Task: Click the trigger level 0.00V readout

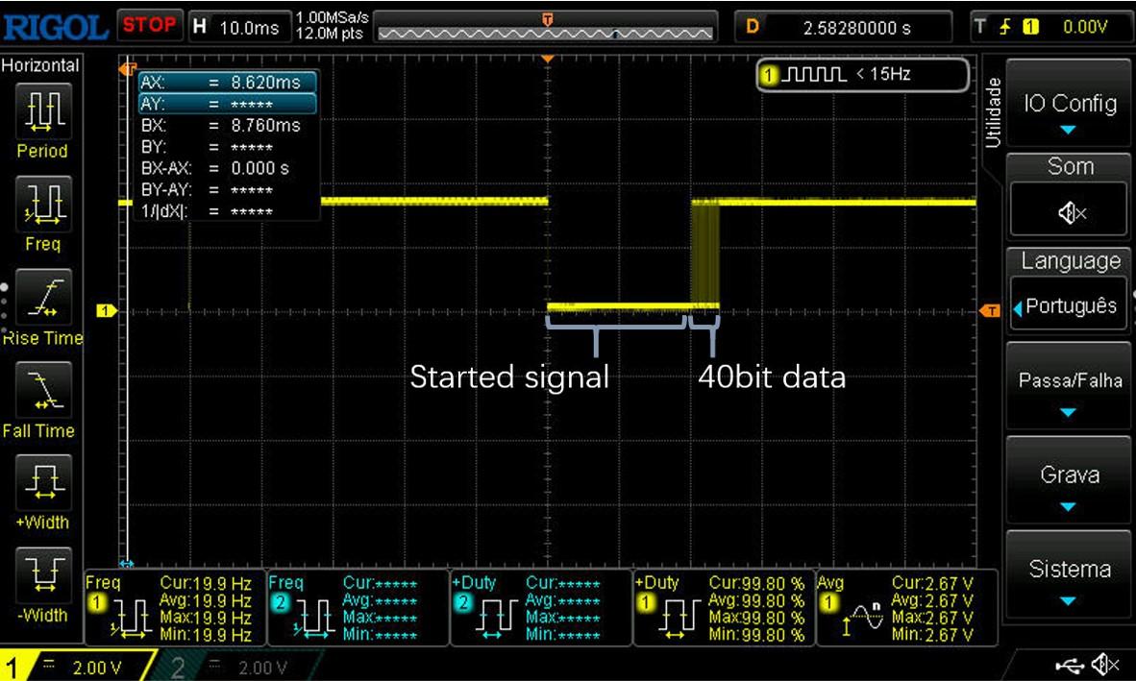Action: (1084, 28)
